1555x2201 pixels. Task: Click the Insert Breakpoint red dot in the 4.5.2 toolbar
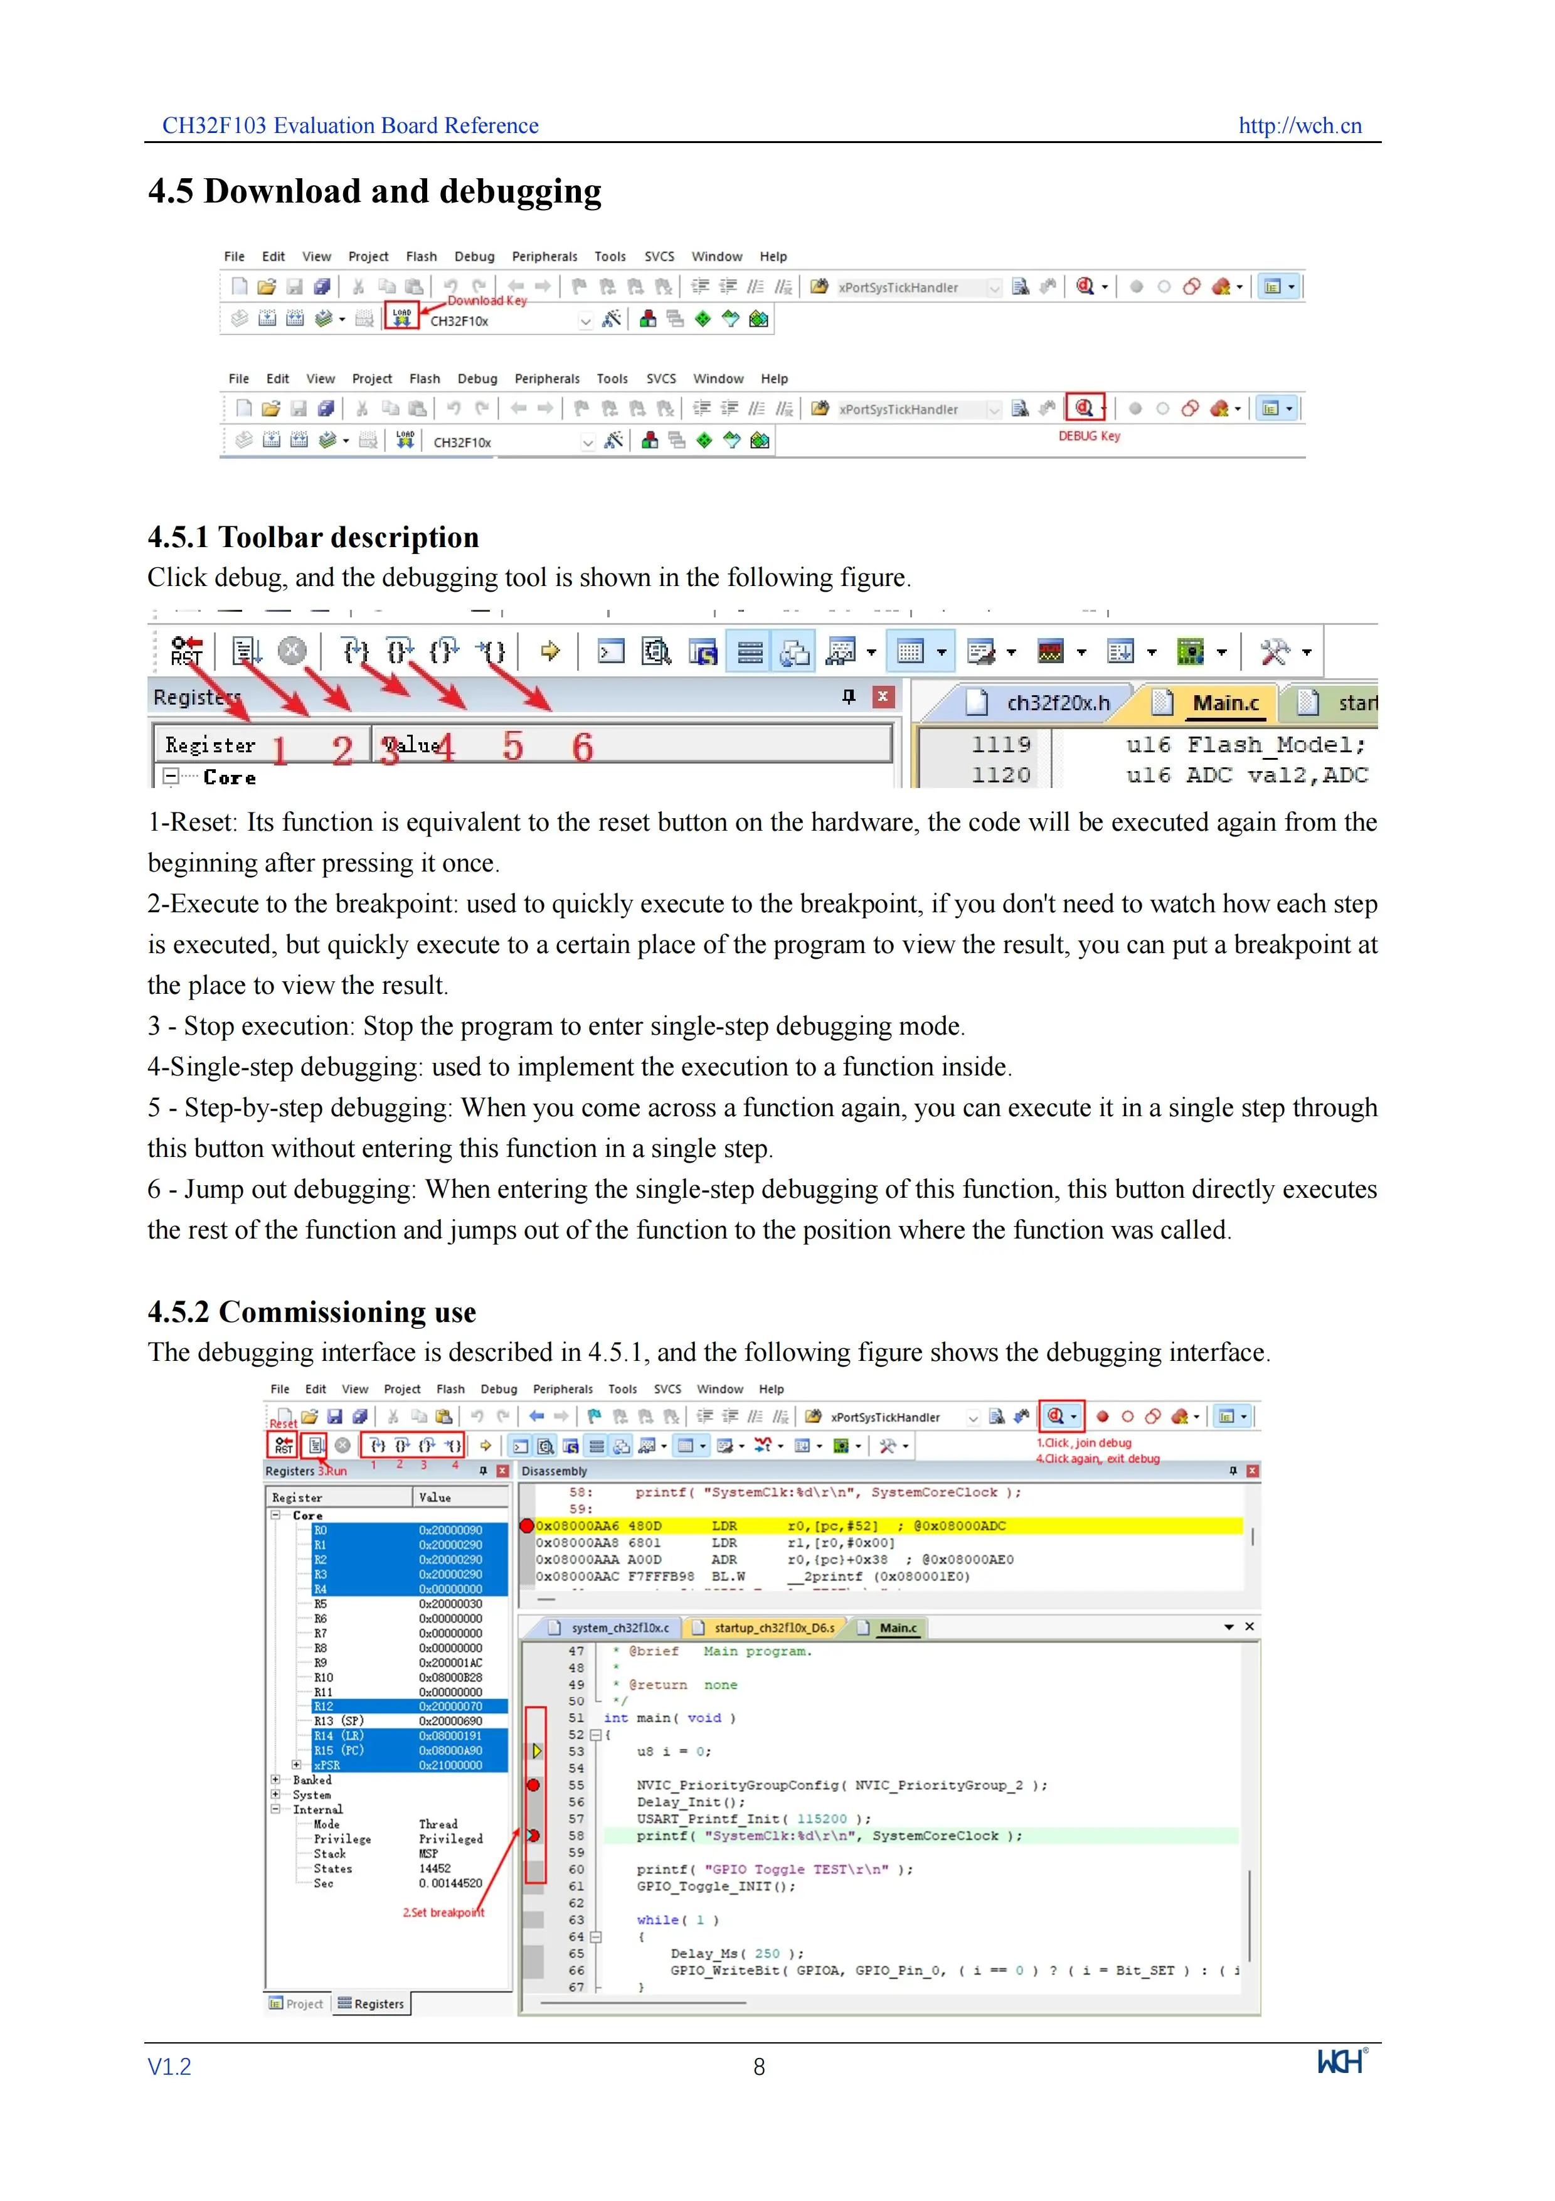point(1102,1416)
